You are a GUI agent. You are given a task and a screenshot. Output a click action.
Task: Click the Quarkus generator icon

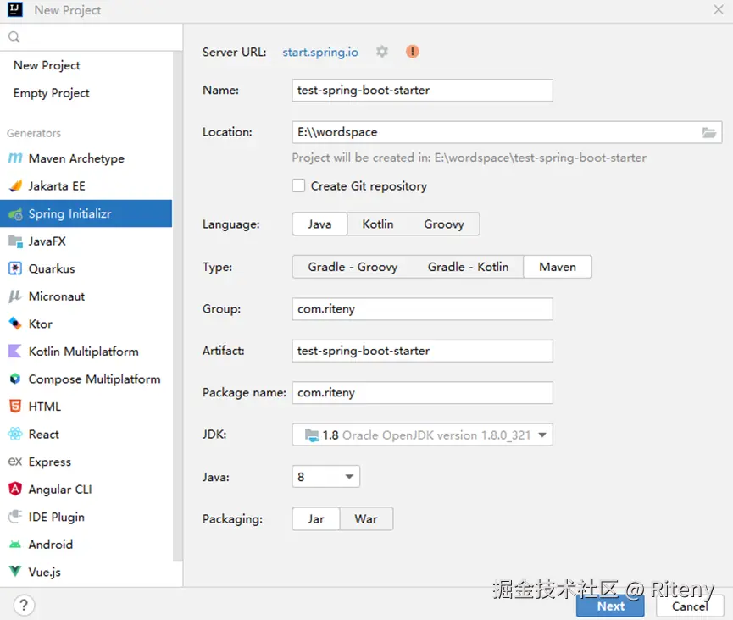tap(15, 268)
